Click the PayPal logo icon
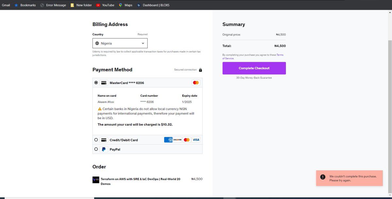 tap(104, 149)
